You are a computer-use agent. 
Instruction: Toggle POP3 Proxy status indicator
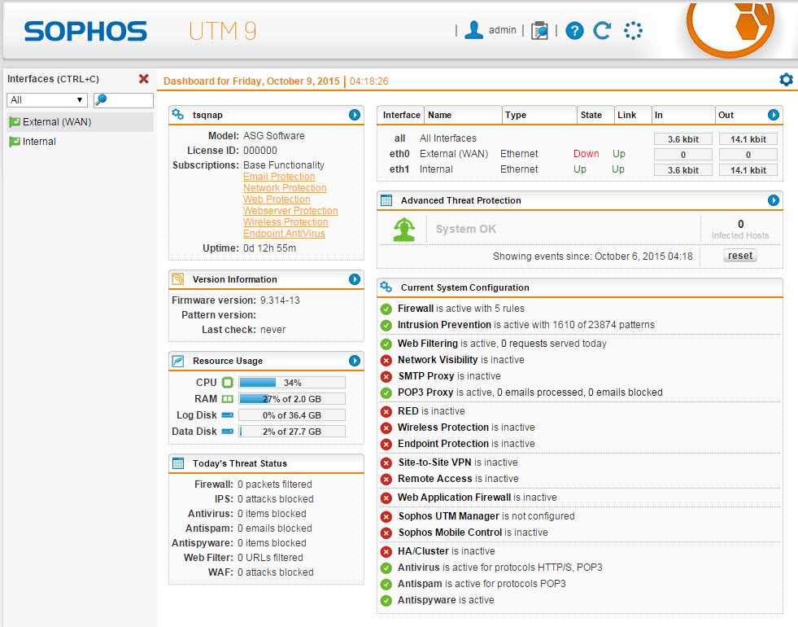386,392
